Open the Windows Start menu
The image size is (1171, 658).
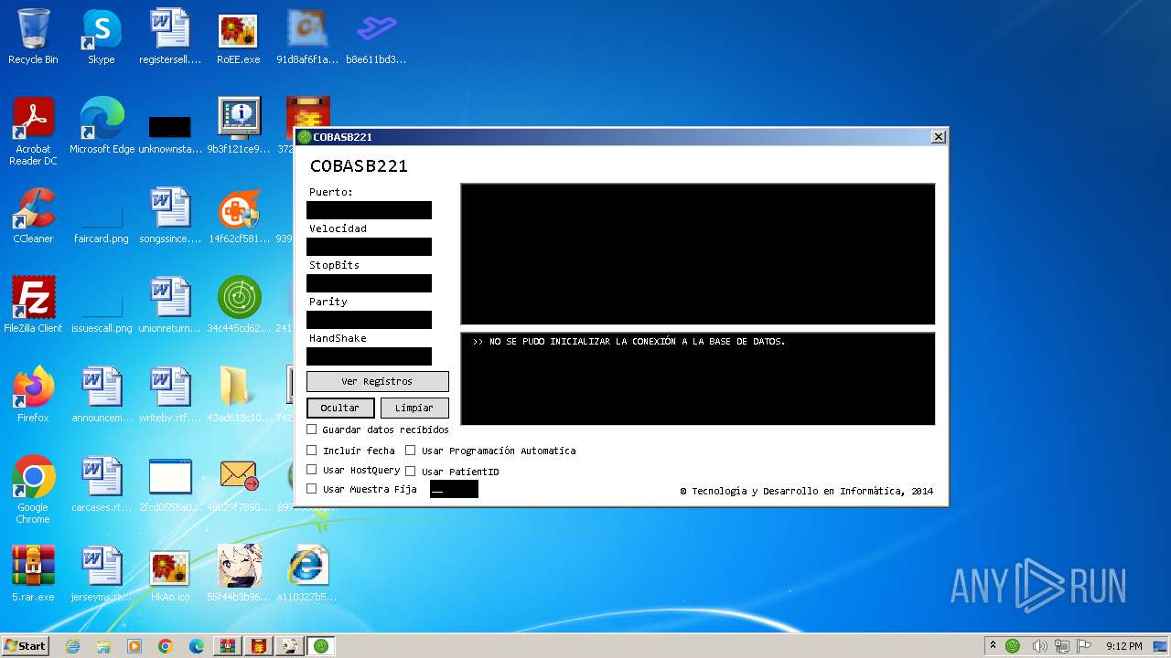[x=25, y=645]
